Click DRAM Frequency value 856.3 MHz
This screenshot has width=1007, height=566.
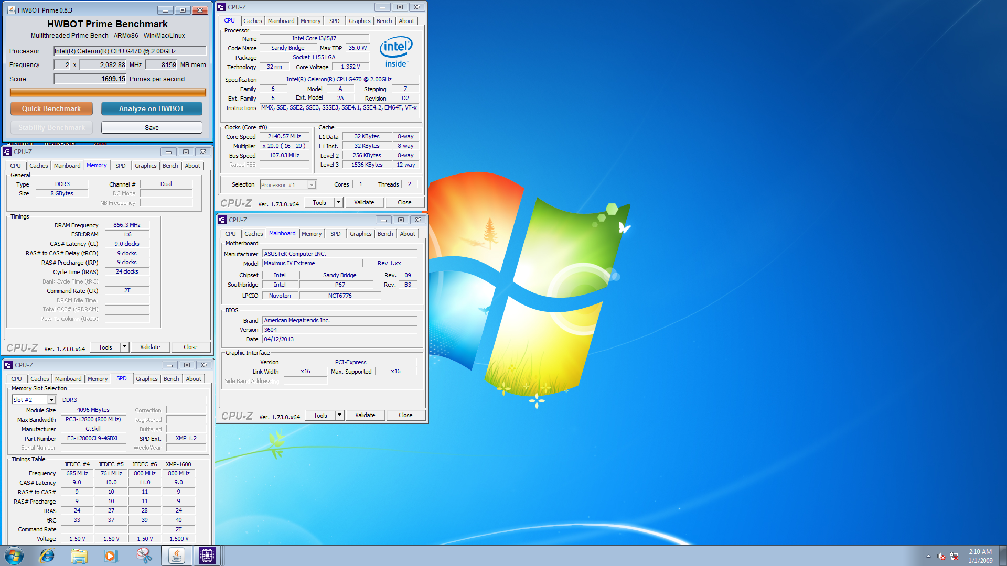tap(127, 225)
